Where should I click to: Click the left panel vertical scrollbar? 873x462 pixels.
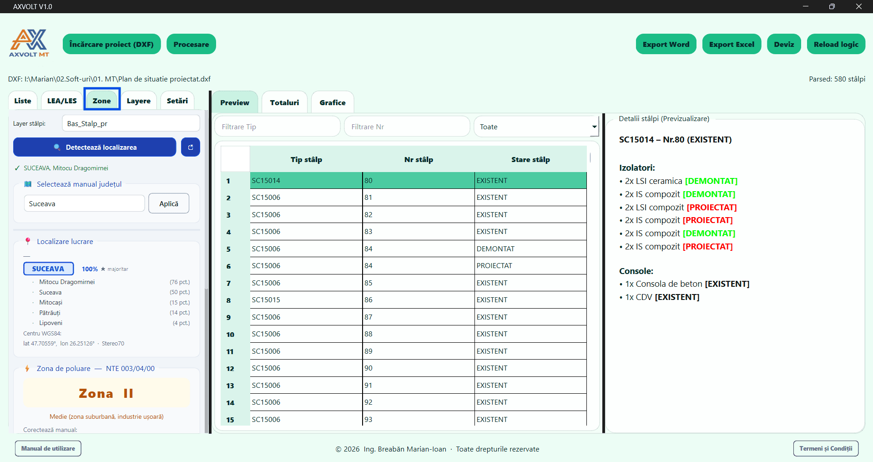click(207, 360)
